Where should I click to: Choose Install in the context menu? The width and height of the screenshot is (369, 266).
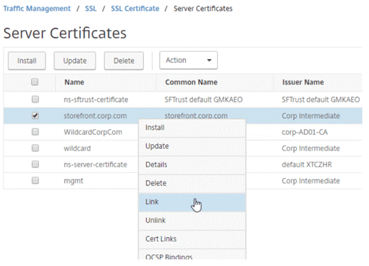pos(192,128)
